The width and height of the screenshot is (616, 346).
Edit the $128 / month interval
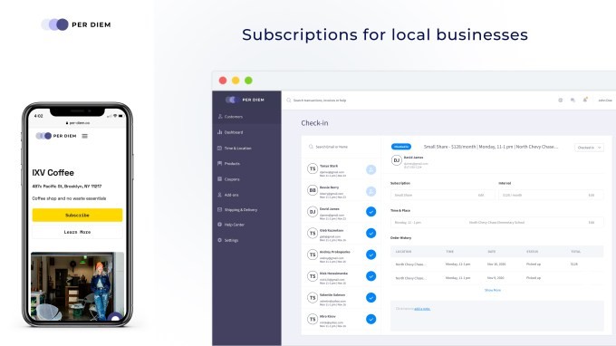592,195
